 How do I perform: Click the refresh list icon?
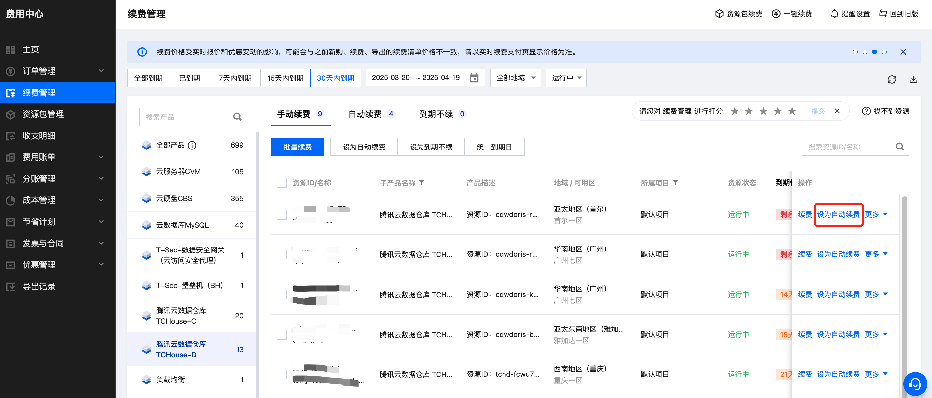[892, 79]
